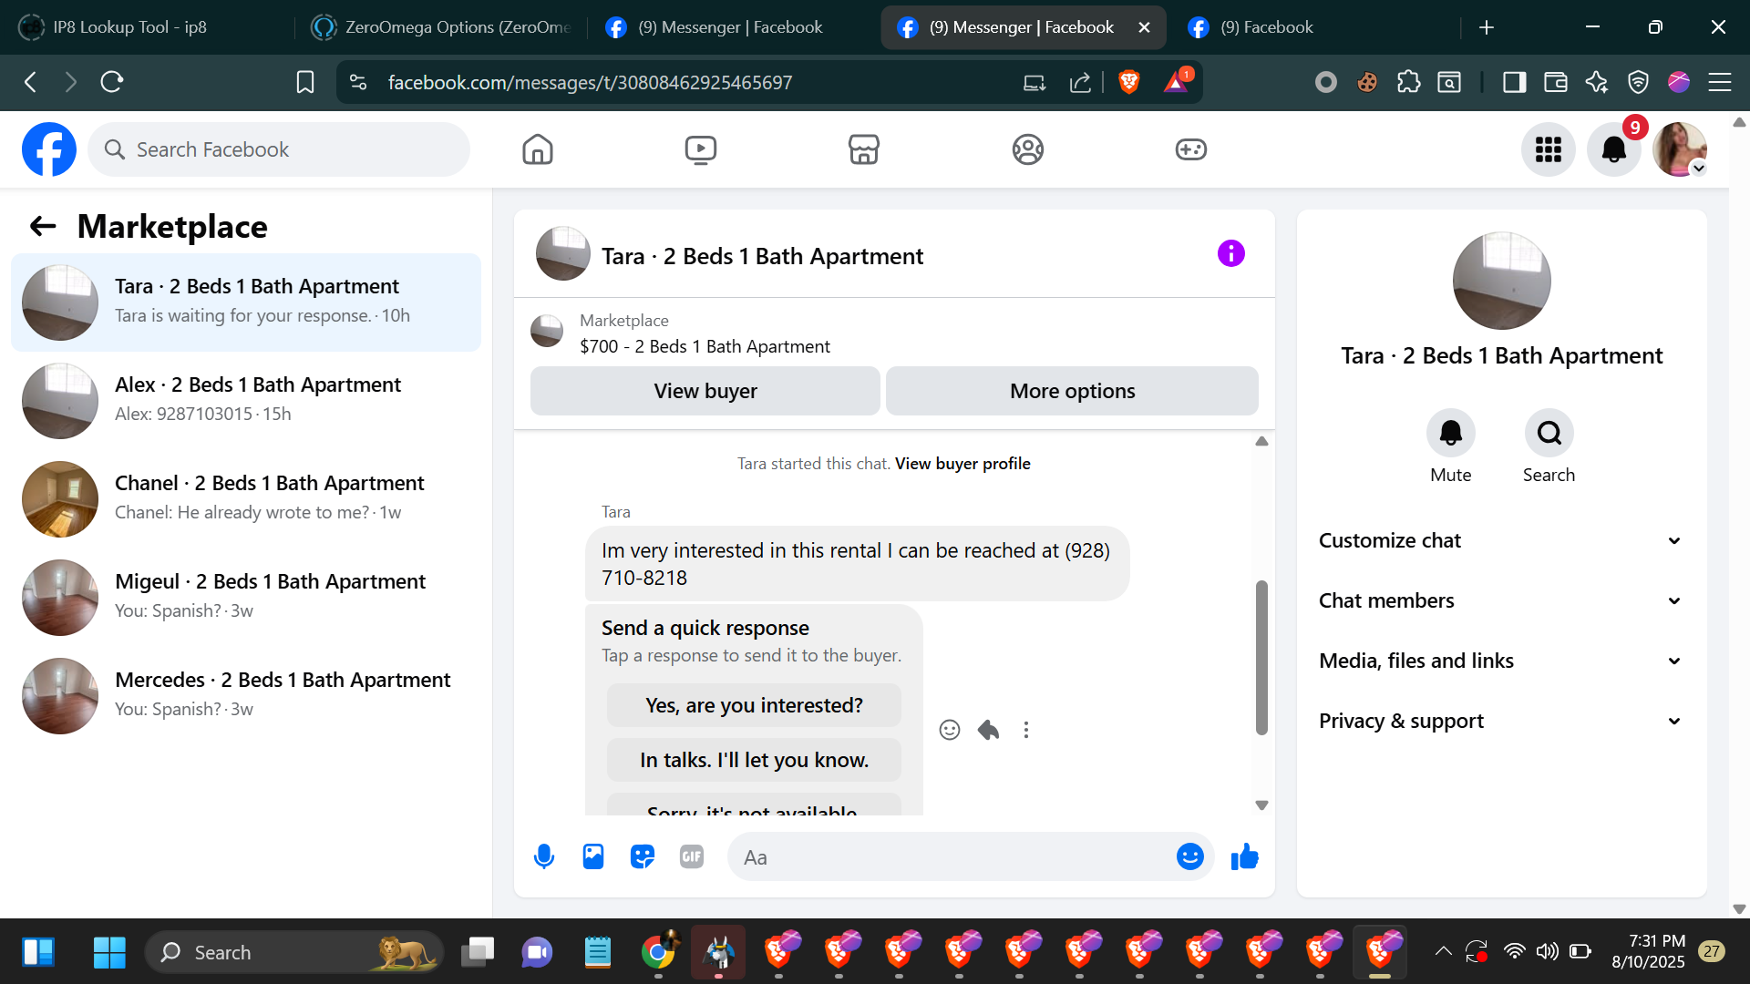Mute this conversation
The width and height of the screenshot is (1750, 984).
point(1450,434)
